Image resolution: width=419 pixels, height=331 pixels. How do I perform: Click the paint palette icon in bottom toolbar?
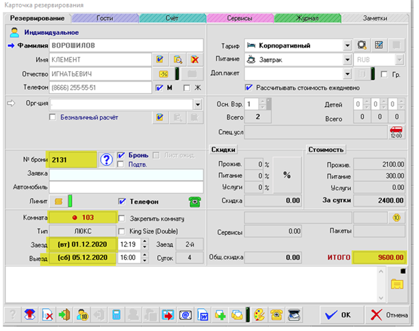[x=259, y=315]
